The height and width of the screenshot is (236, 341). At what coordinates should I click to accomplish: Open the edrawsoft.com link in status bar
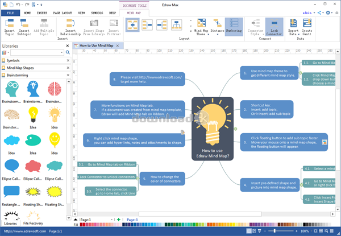[25, 231]
